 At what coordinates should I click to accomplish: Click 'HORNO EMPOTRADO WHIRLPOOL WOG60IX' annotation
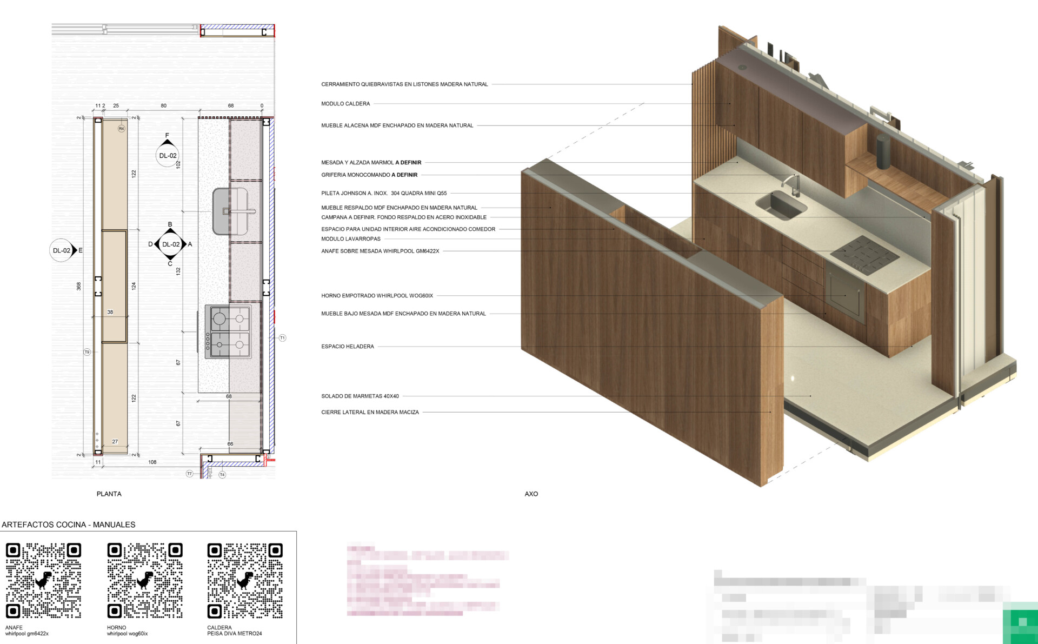coord(377,296)
